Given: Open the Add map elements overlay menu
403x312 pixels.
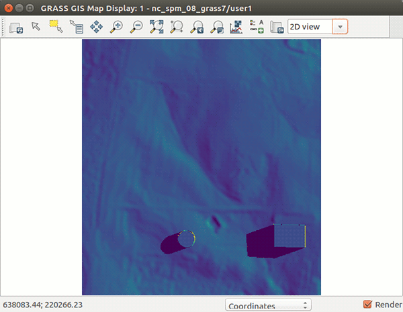Looking at the screenshot, I should pos(257,28).
